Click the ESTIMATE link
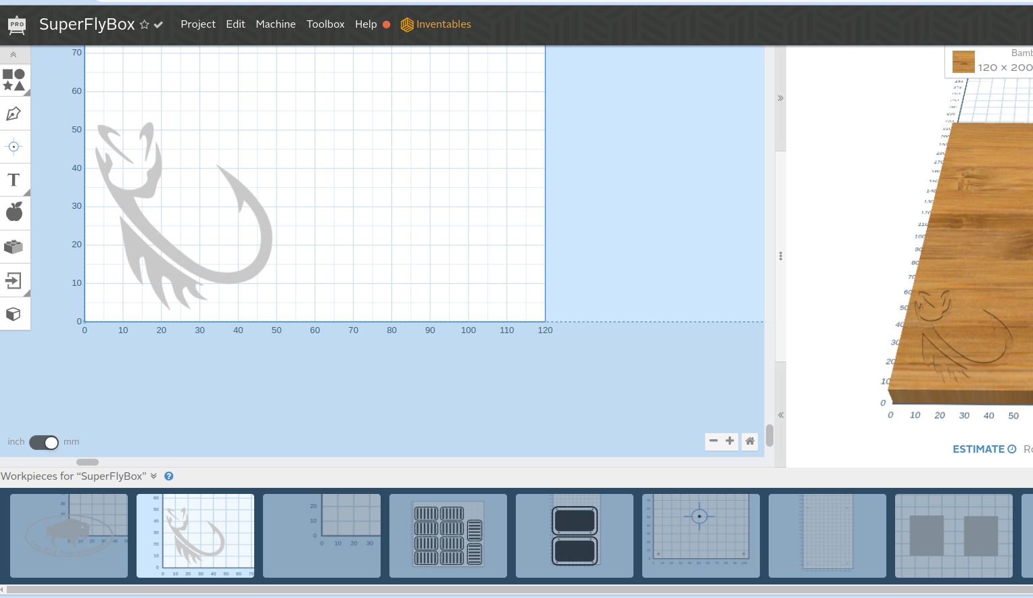 tap(978, 449)
